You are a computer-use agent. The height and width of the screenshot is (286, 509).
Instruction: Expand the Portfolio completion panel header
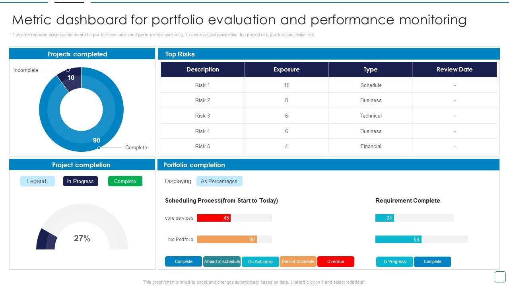(x=328, y=165)
